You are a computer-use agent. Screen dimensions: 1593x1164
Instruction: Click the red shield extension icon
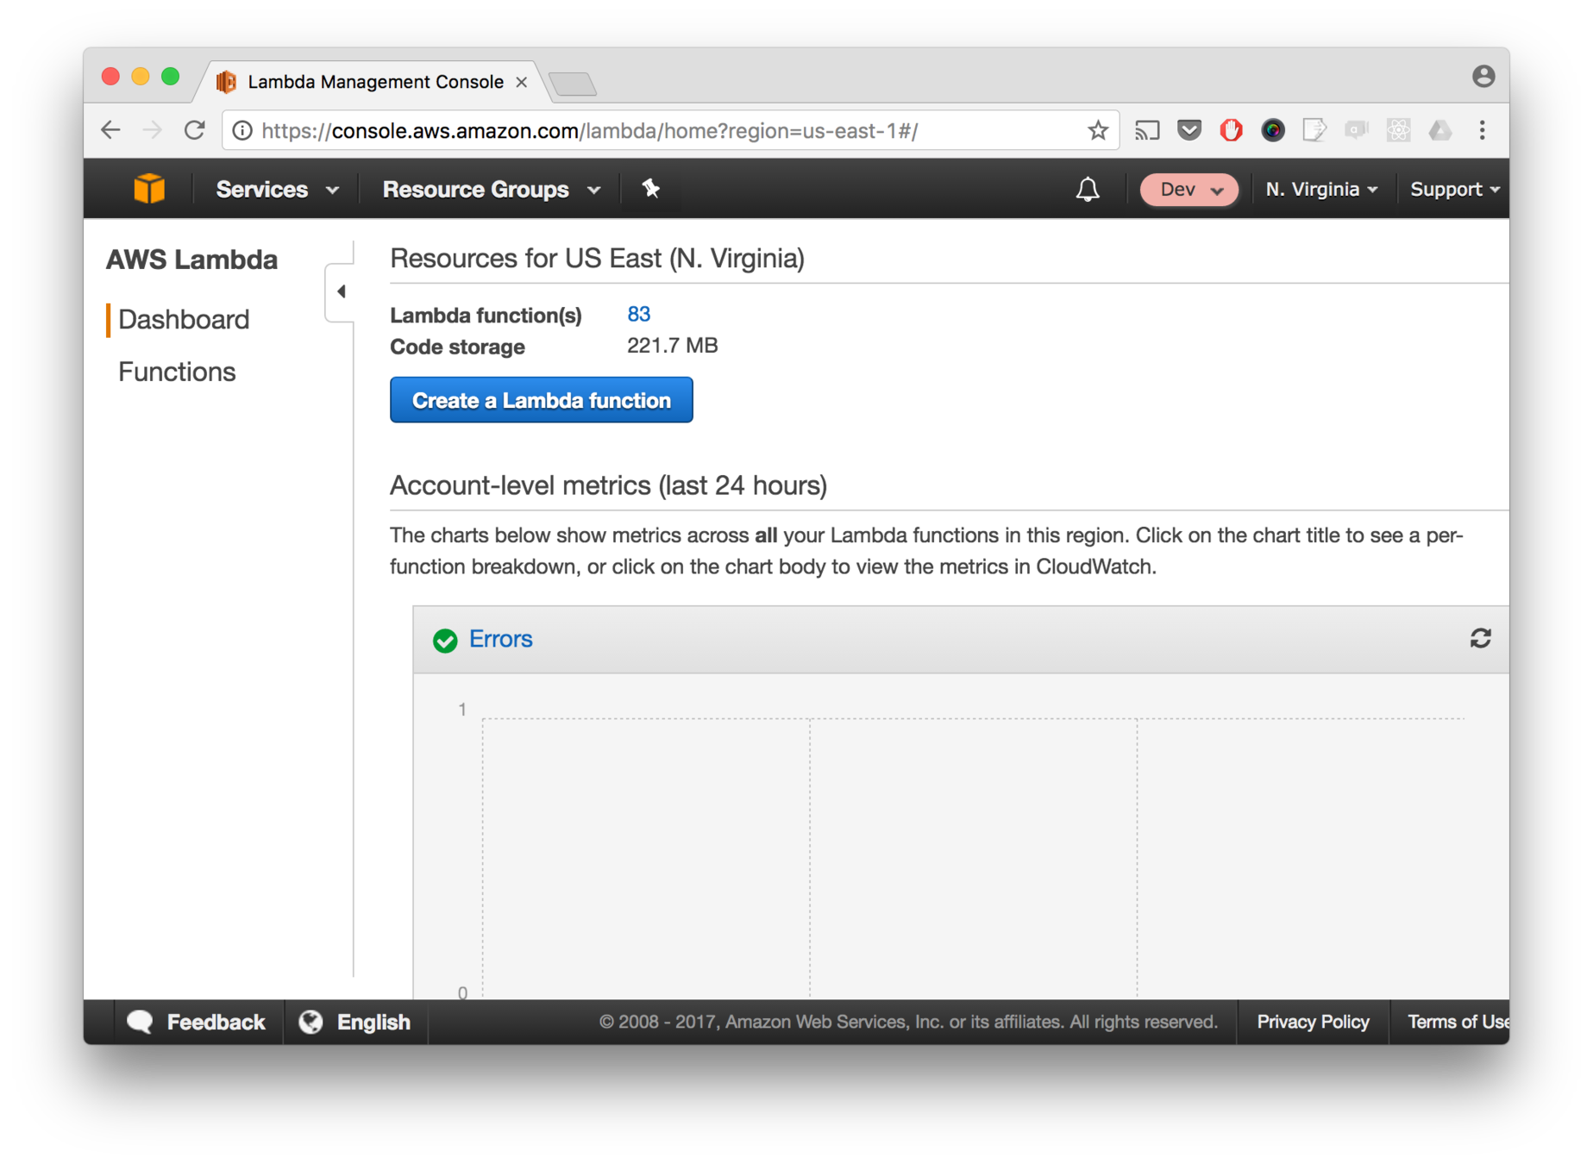[x=1231, y=130]
